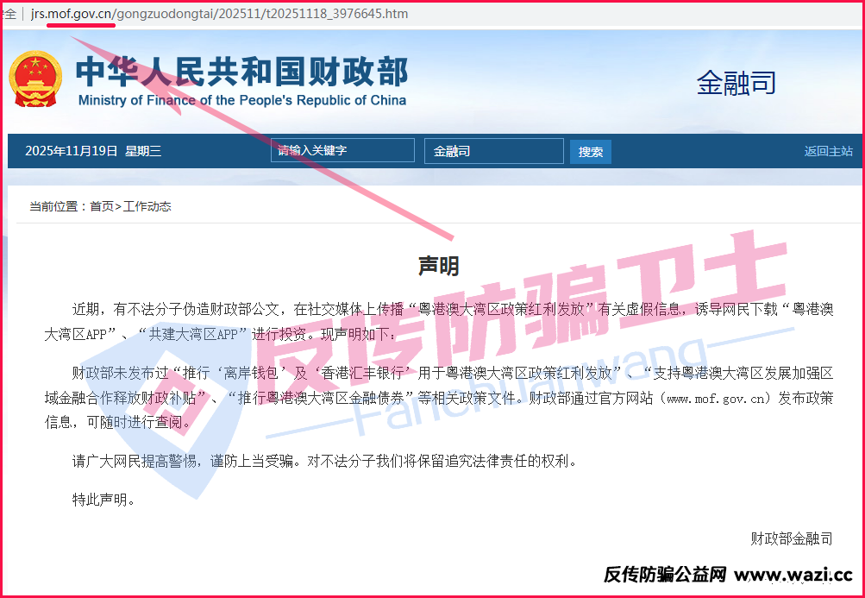Open the 返回主站 link to return to main site

coord(828,151)
